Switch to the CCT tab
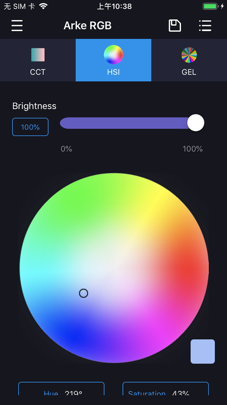 (38, 60)
